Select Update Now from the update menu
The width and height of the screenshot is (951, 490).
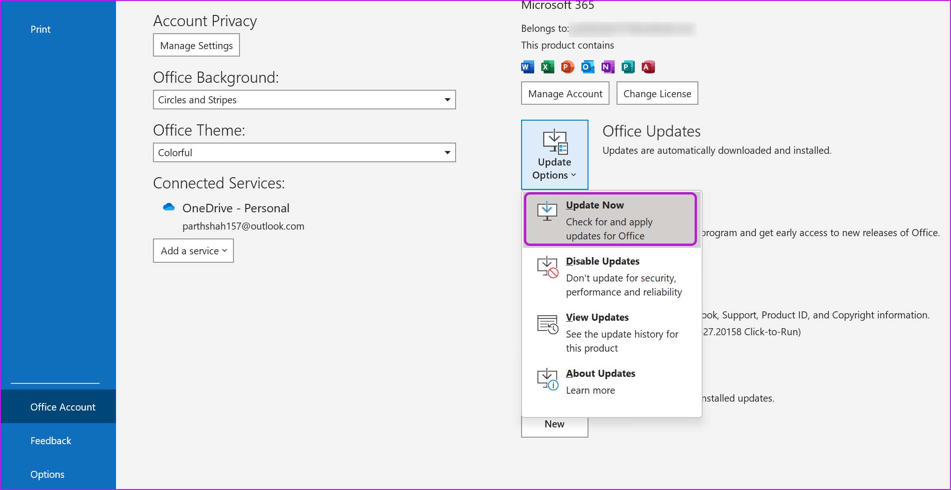pos(609,219)
